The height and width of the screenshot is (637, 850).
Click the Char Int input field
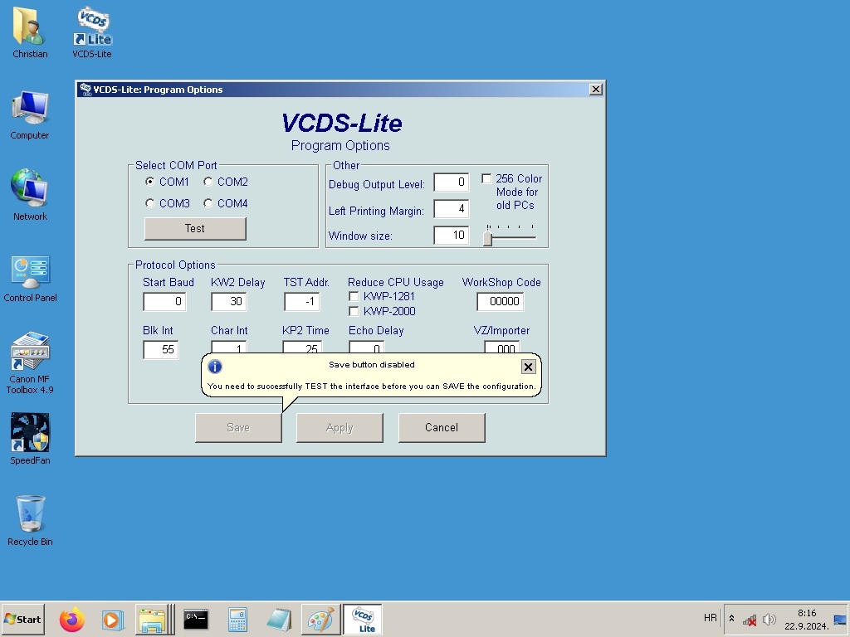coord(229,348)
